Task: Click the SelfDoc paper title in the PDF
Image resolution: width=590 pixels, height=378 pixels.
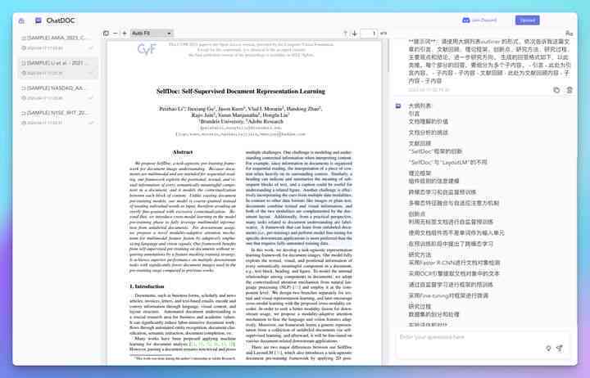Action: (x=241, y=92)
